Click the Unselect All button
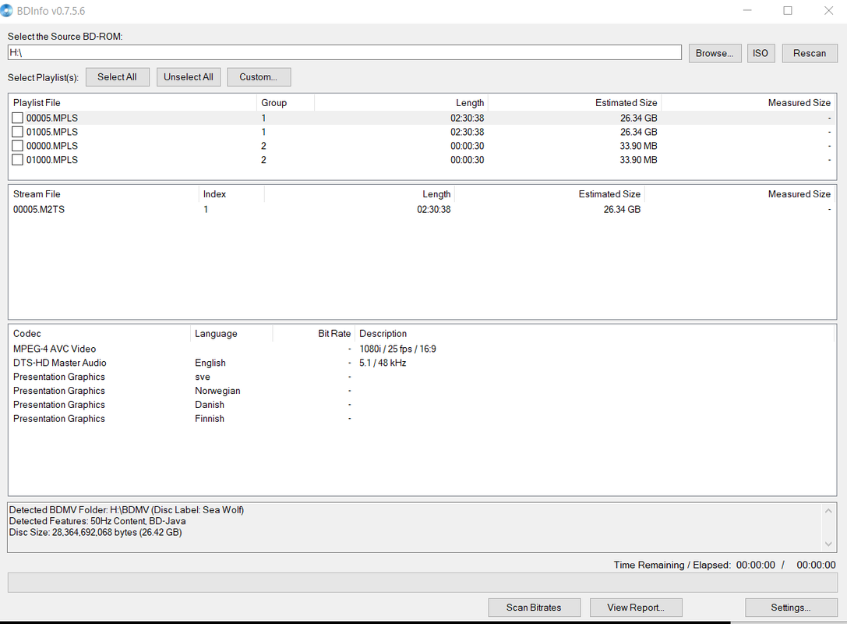847x624 pixels. coord(189,76)
